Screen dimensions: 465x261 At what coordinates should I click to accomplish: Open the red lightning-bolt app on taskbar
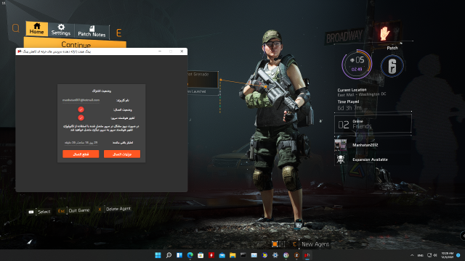(x=211, y=255)
